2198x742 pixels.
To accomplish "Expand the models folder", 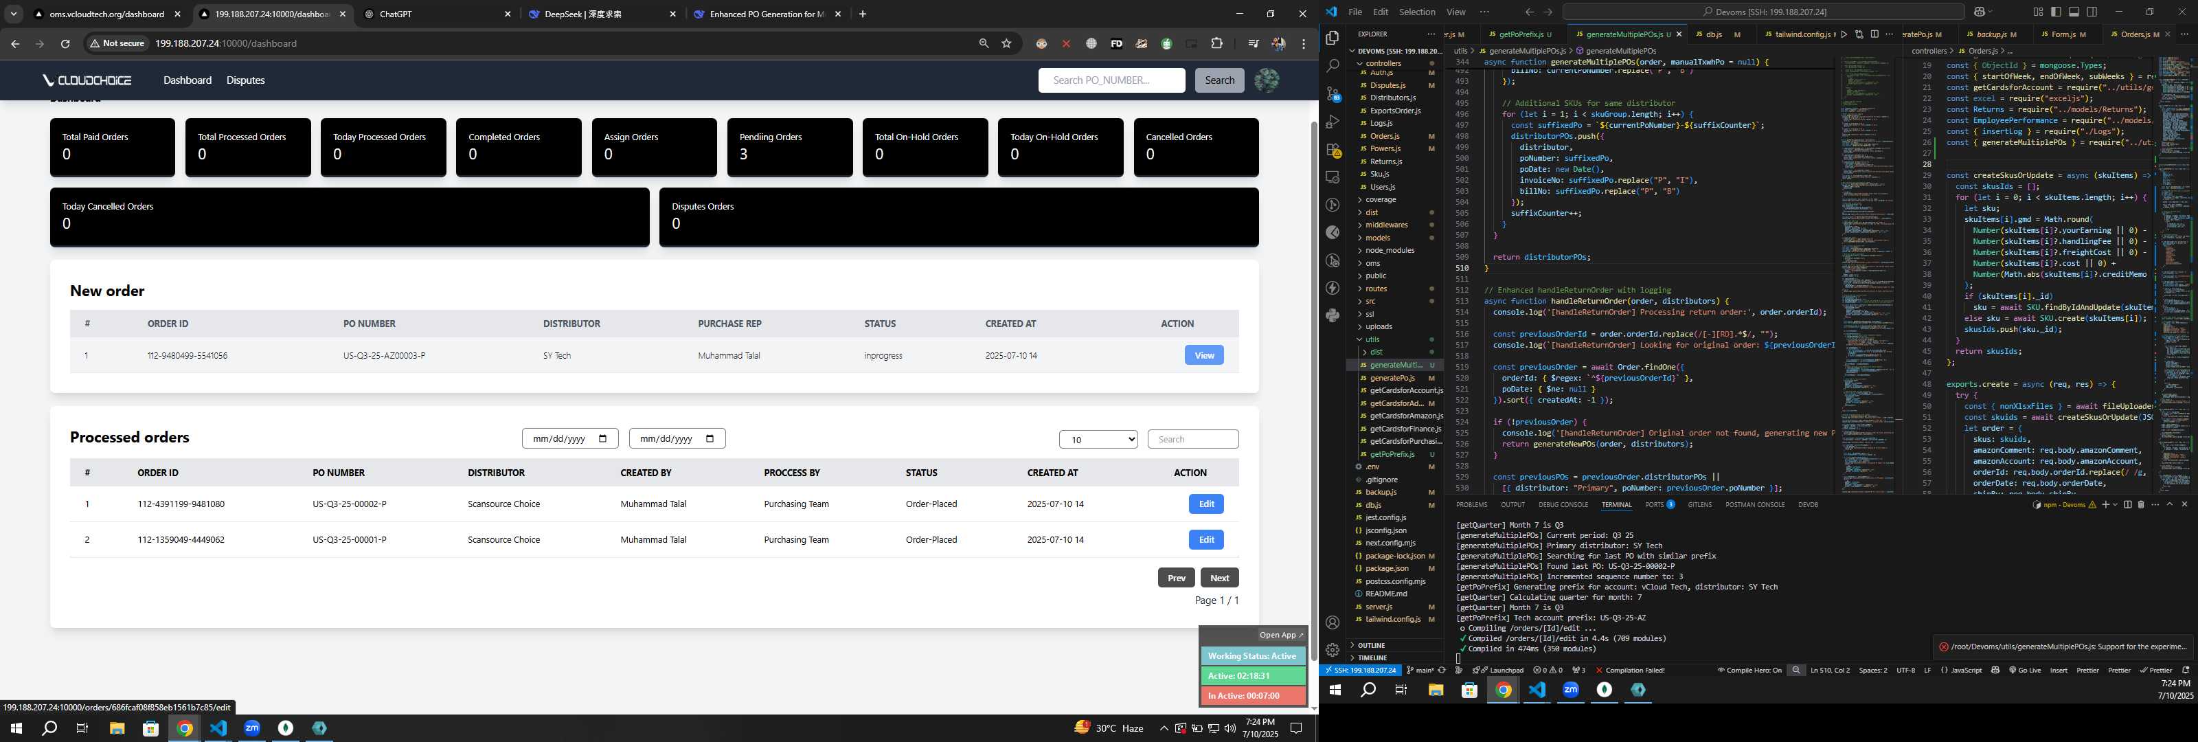I will pos(1377,238).
